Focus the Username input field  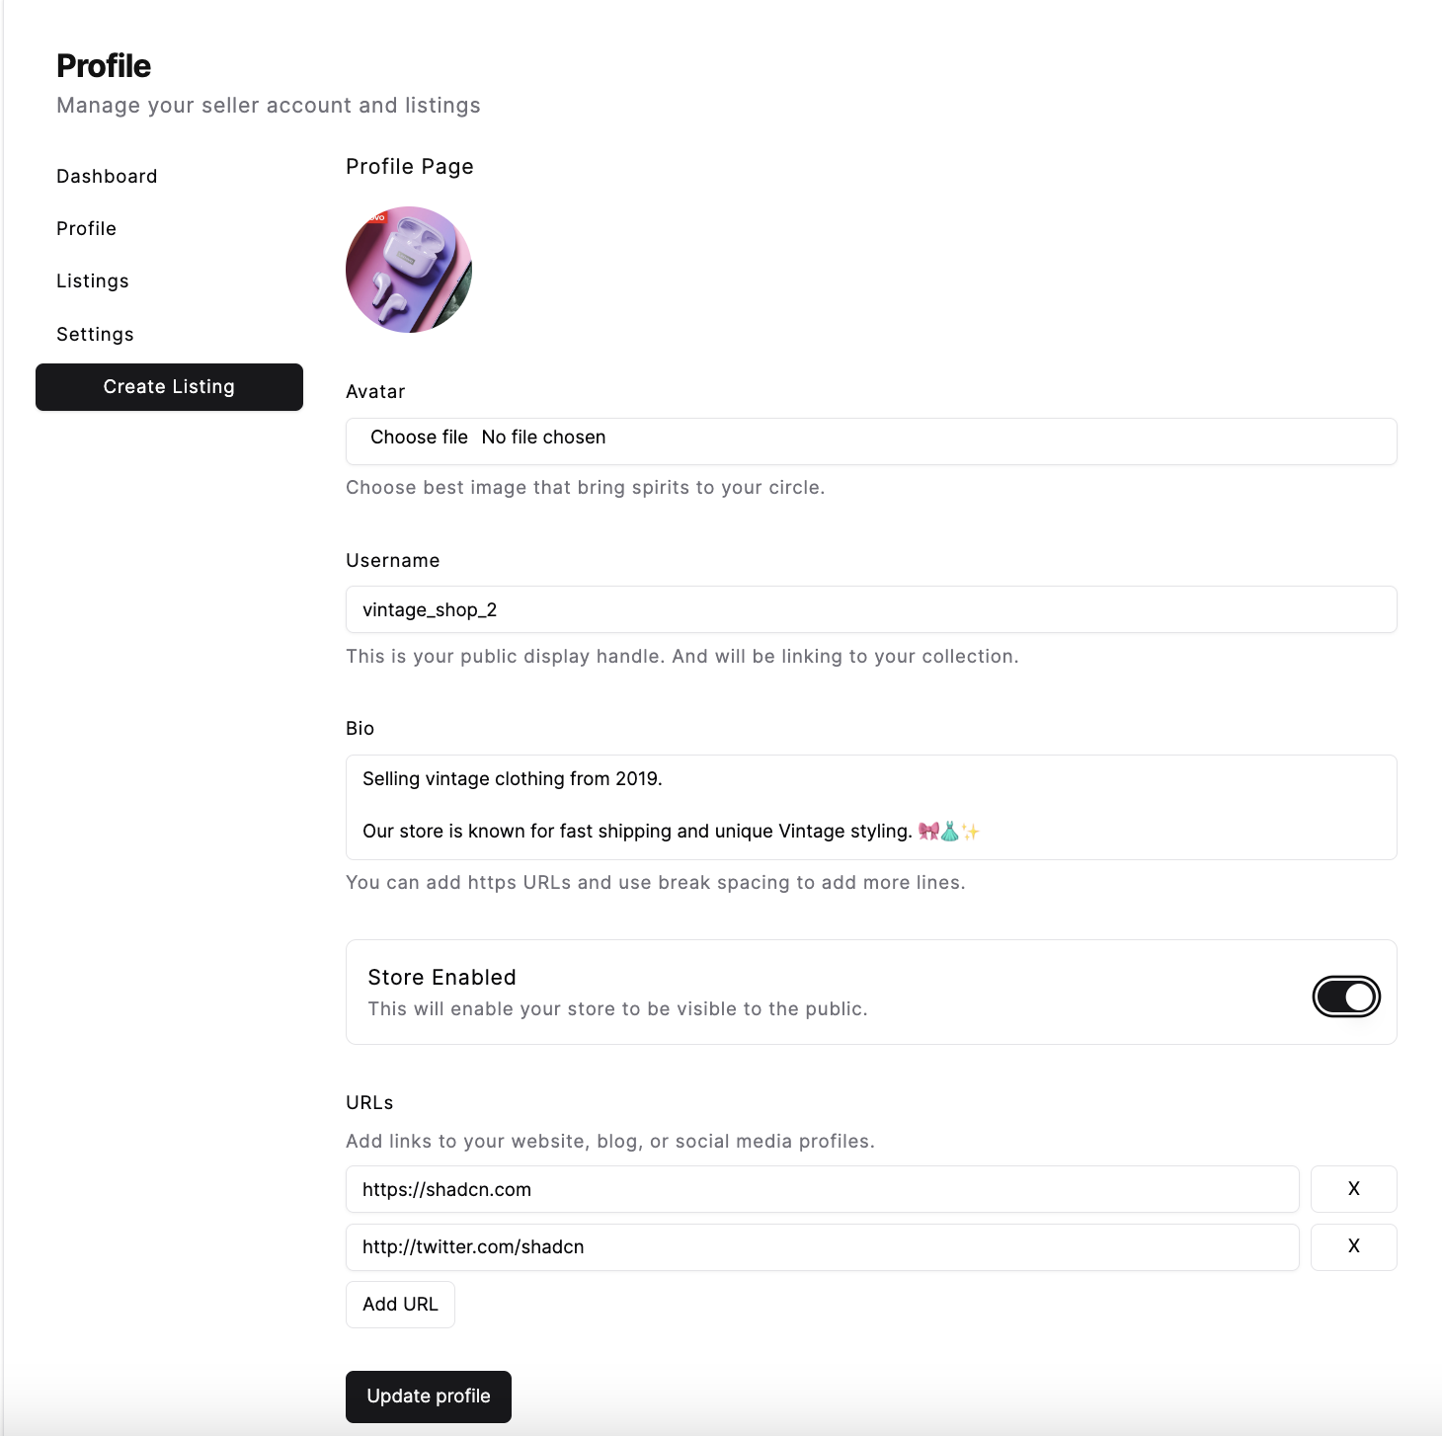click(870, 609)
